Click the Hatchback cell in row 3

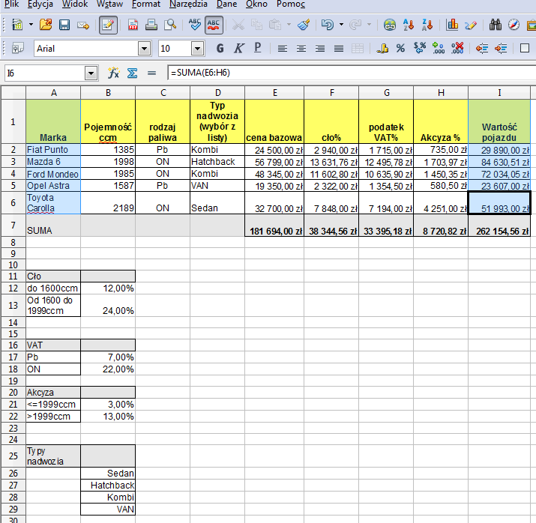217,162
